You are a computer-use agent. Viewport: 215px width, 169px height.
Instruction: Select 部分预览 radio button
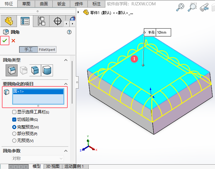(x=14, y=134)
